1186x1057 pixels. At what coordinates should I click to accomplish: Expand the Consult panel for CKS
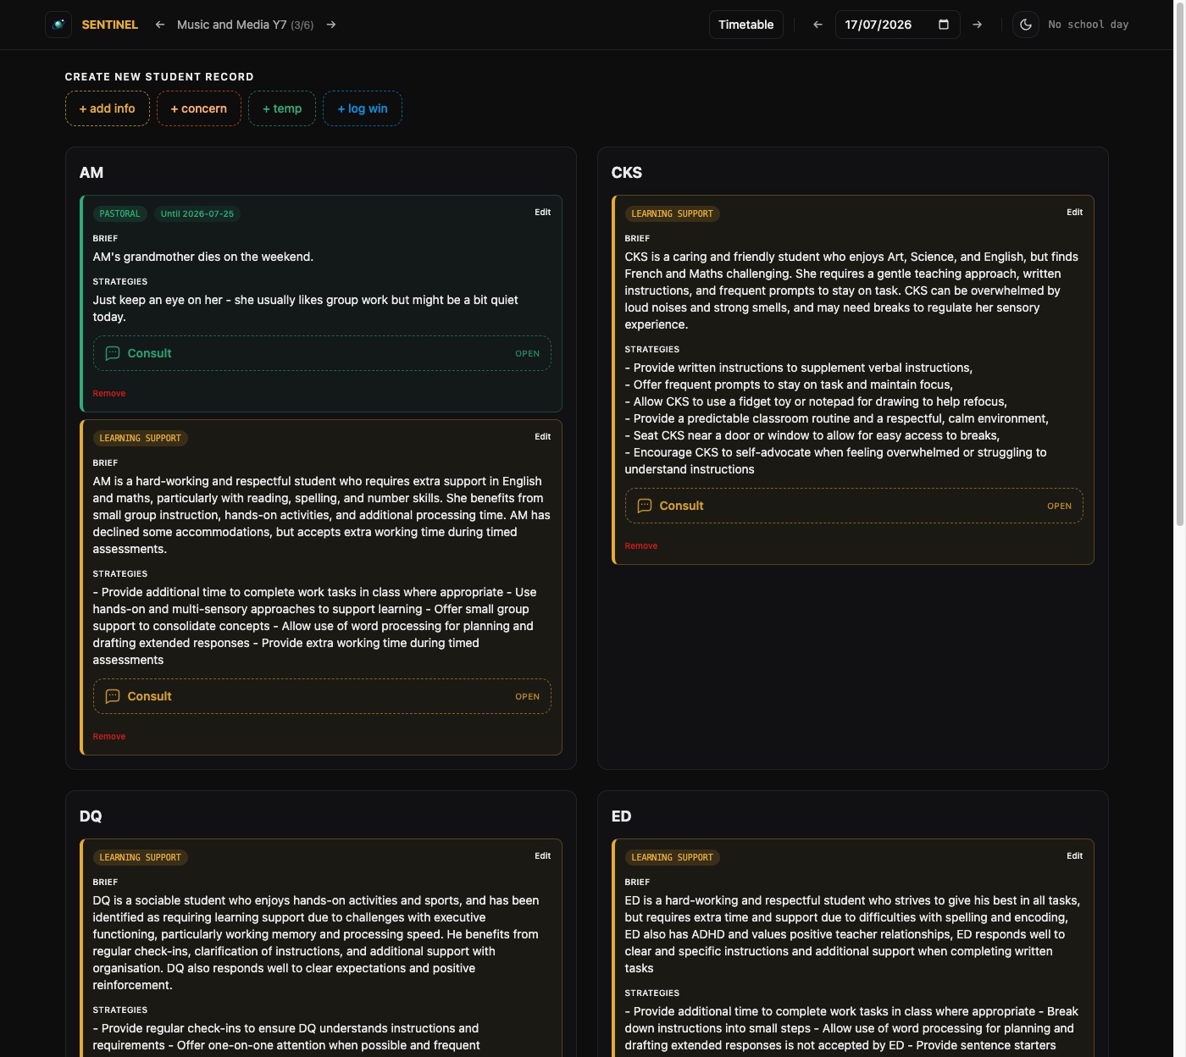tap(854, 506)
